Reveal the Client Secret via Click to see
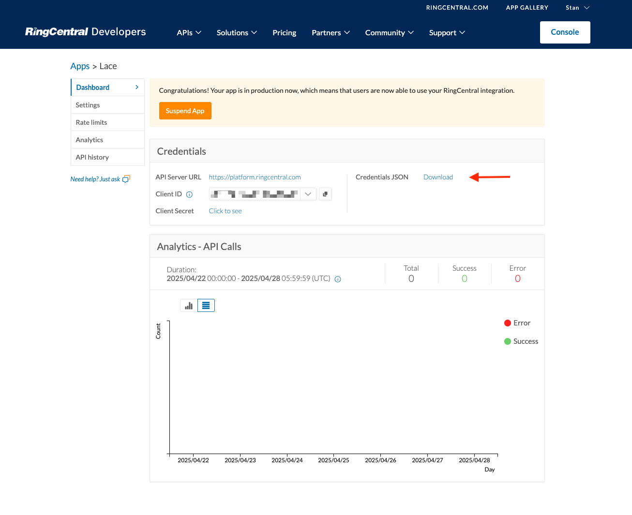Image resolution: width=632 pixels, height=515 pixels. pyautogui.click(x=226, y=211)
